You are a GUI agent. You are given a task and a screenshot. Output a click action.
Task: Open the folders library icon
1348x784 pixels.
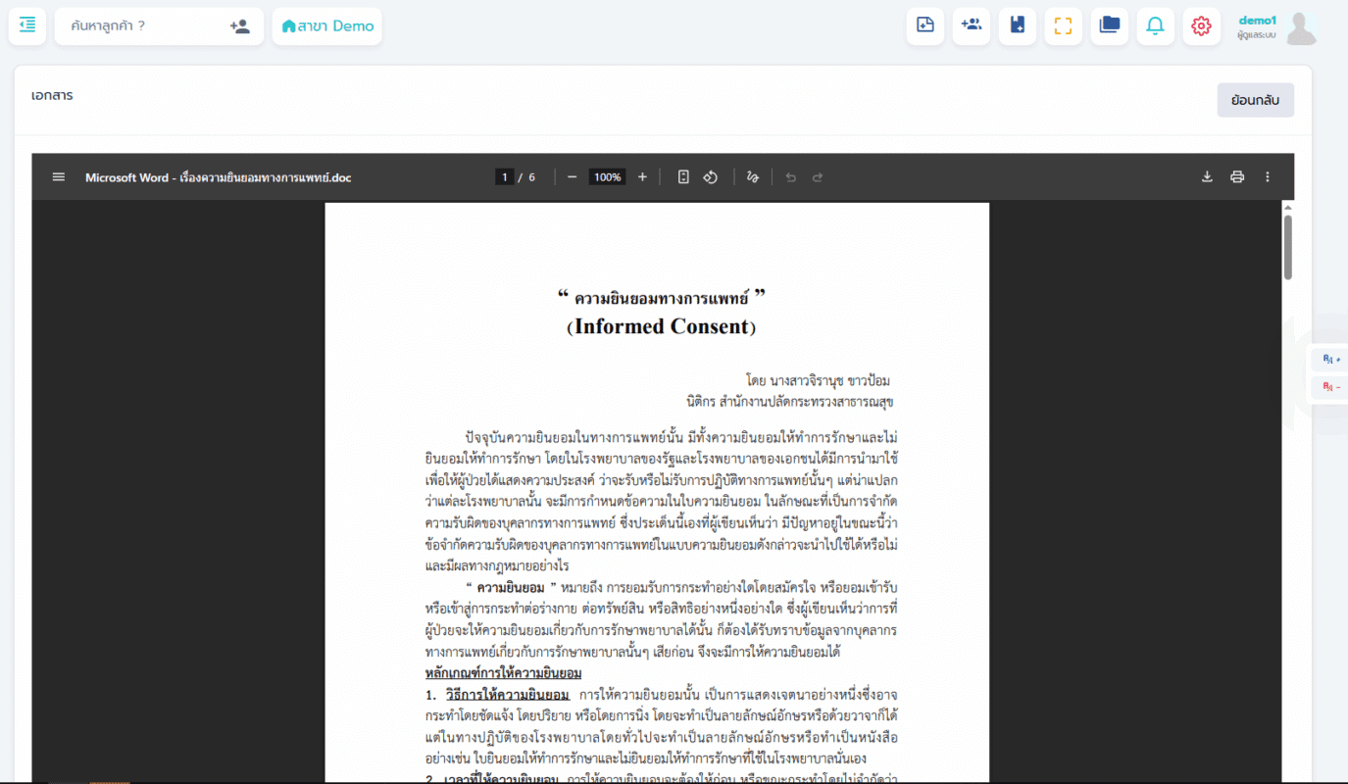click(1110, 25)
